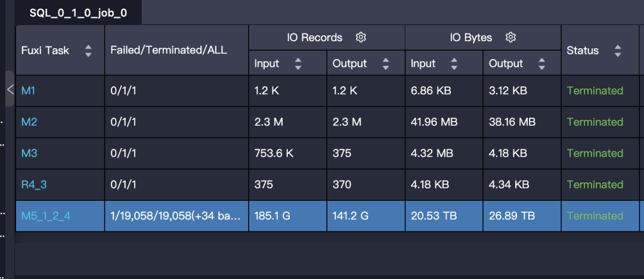Click the IO Bytes header label
This screenshot has width=644, height=279.
point(470,38)
